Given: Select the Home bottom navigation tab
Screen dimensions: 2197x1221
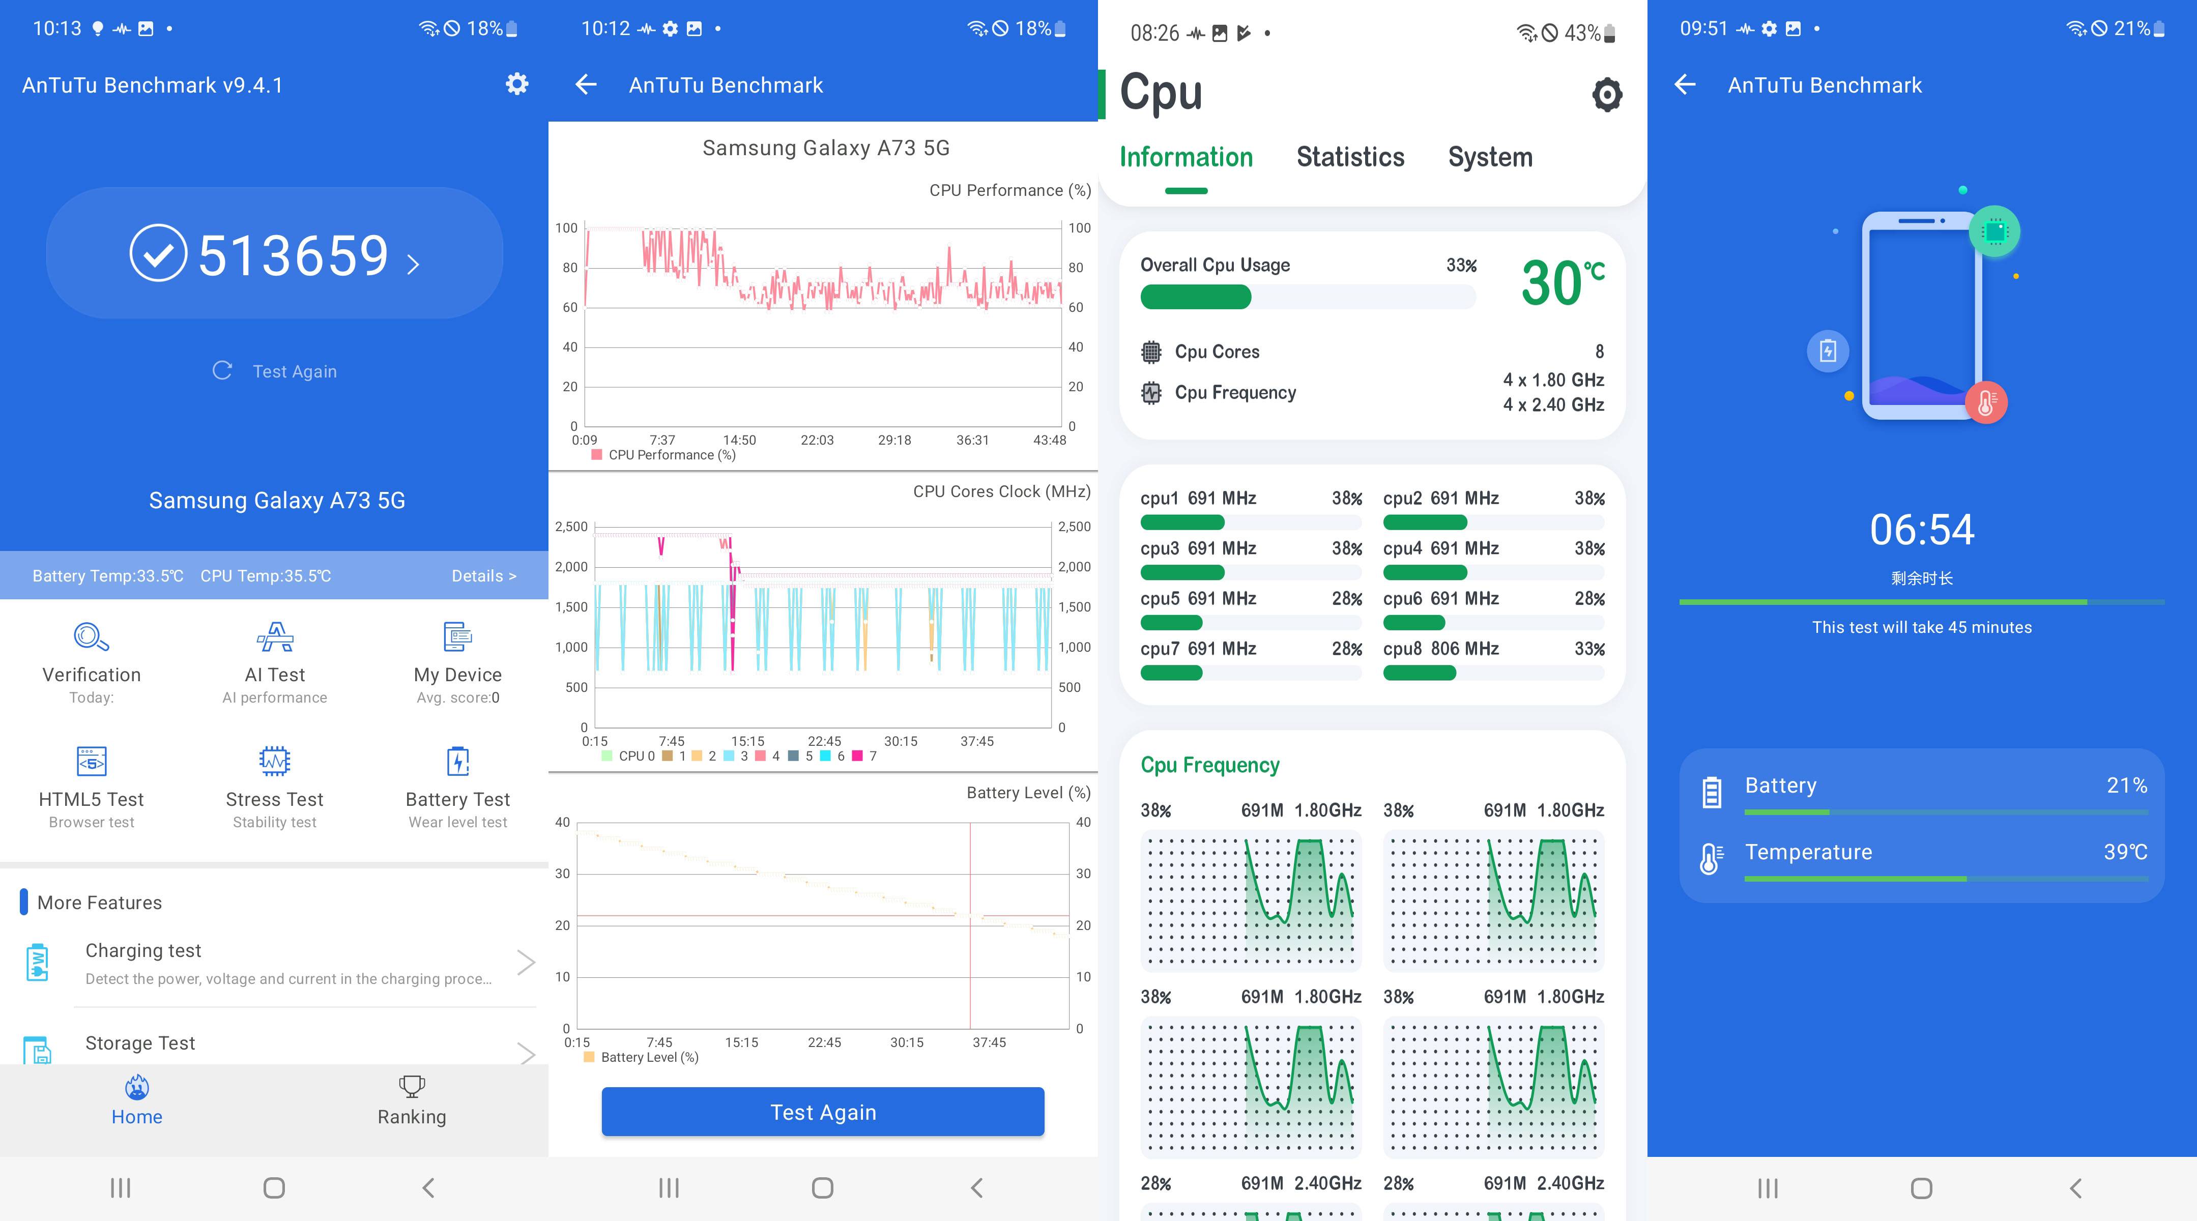Looking at the screenshot, I should point(137,1098).
